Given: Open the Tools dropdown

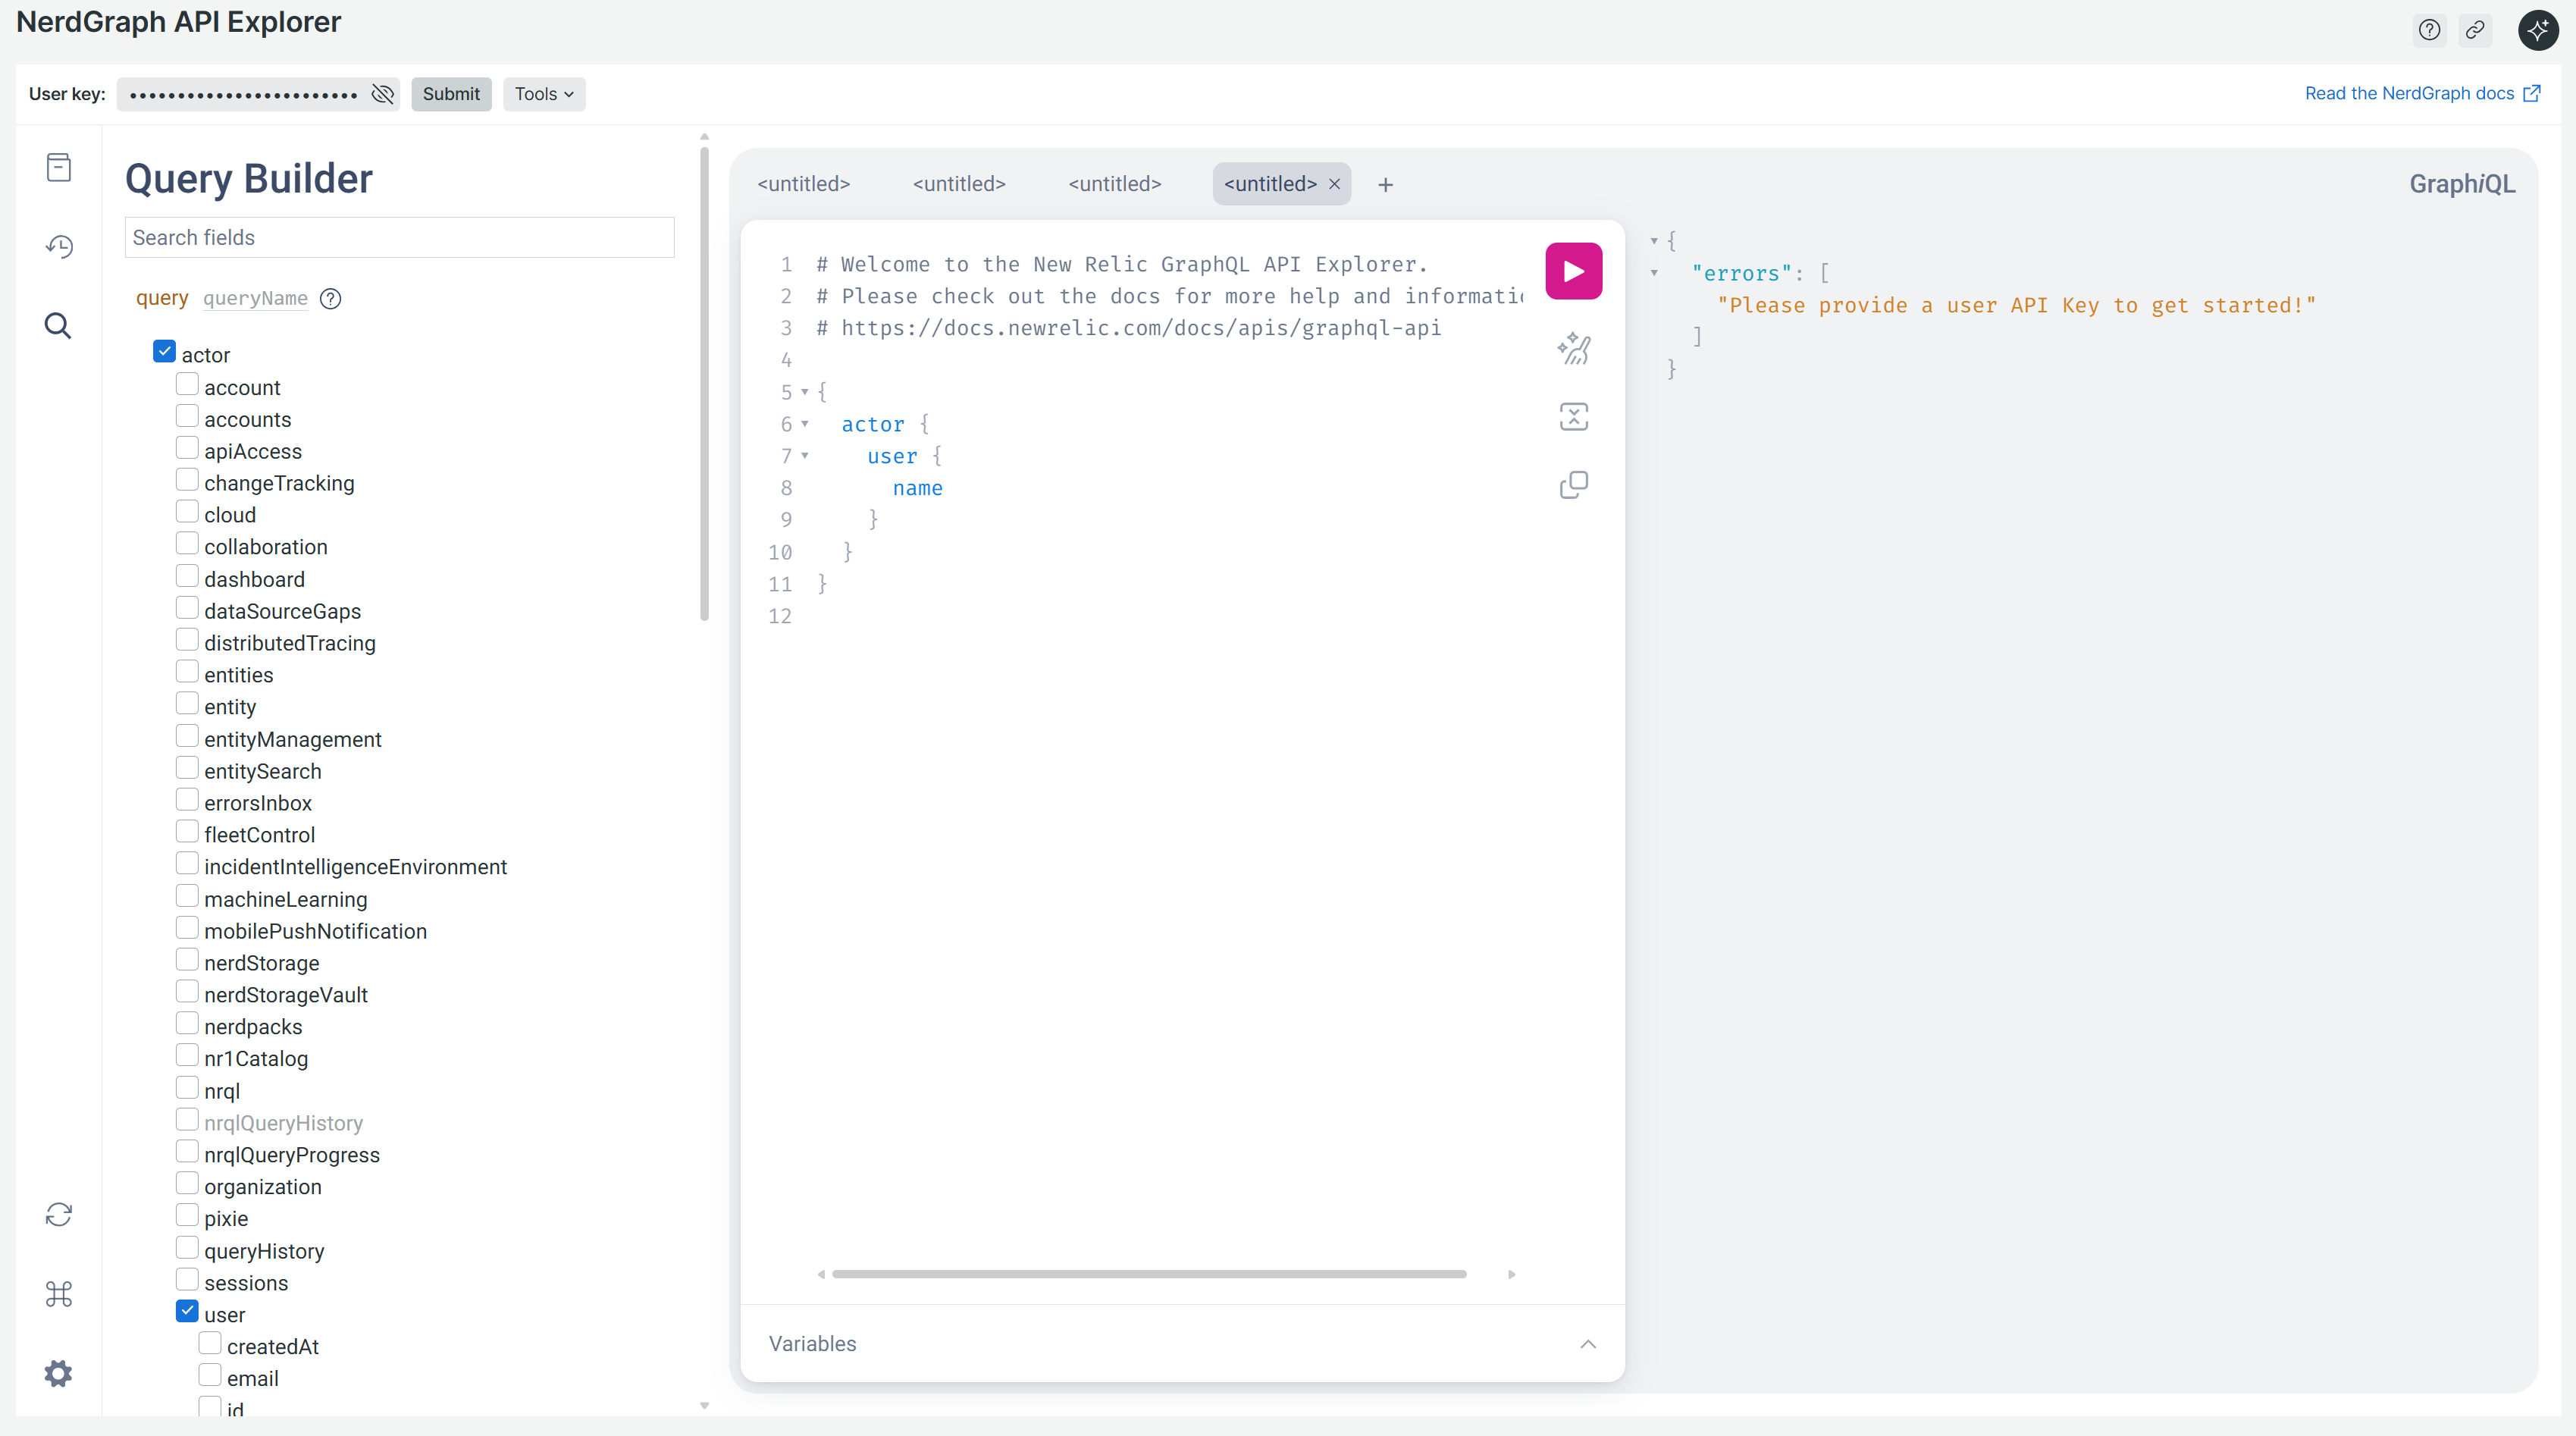Looking at the screenshot, I should tap(543, 94).
